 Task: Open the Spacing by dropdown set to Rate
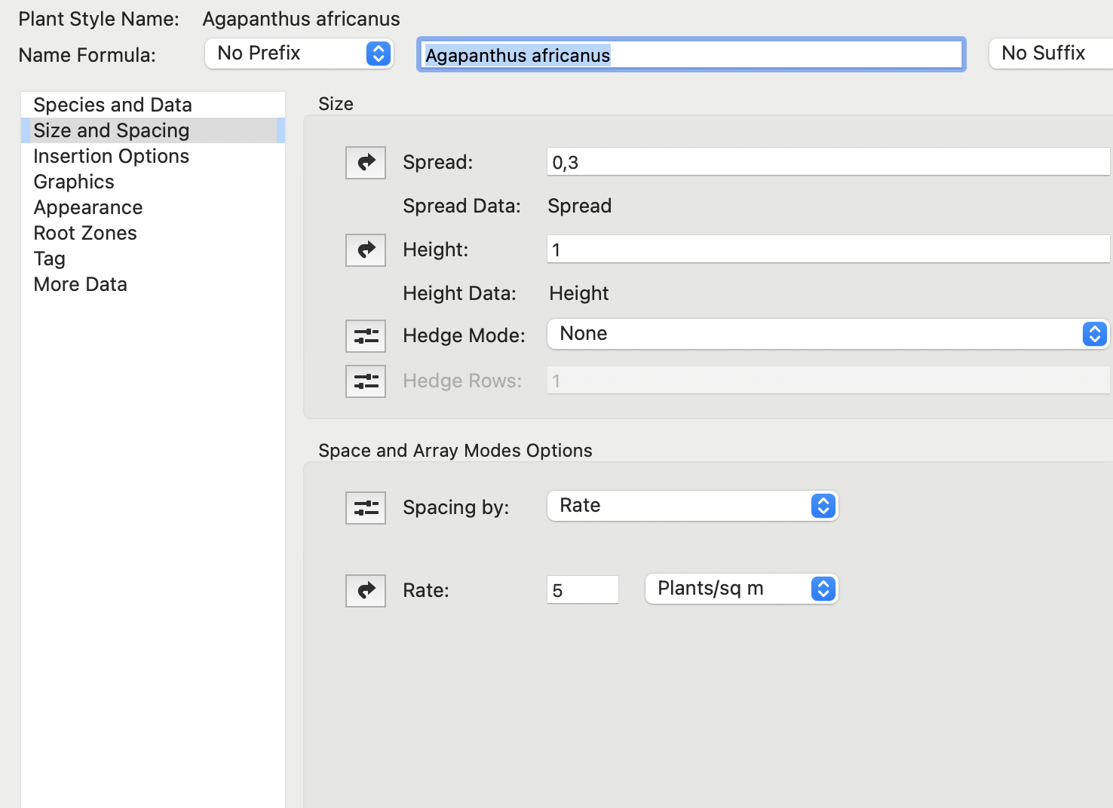coord(692,506)
